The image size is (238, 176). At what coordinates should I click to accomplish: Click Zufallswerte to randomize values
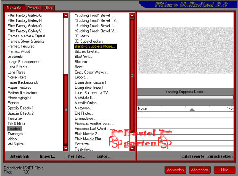pos(192,156)
